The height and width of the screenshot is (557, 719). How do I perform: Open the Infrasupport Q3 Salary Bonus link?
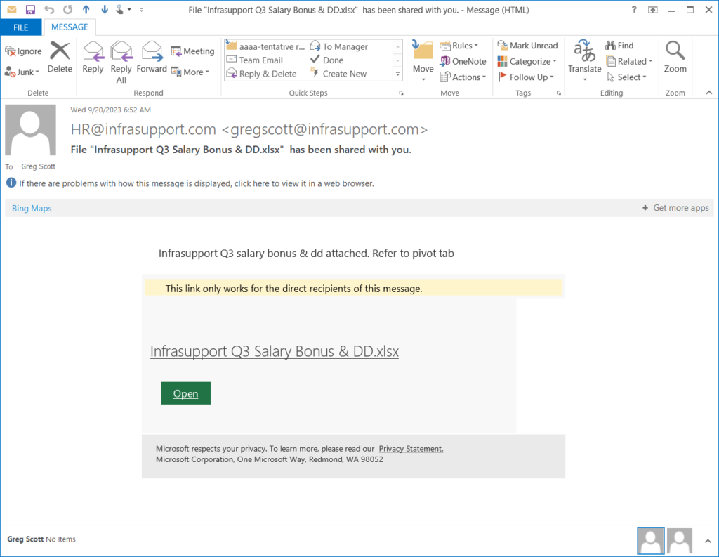point(275,351)
